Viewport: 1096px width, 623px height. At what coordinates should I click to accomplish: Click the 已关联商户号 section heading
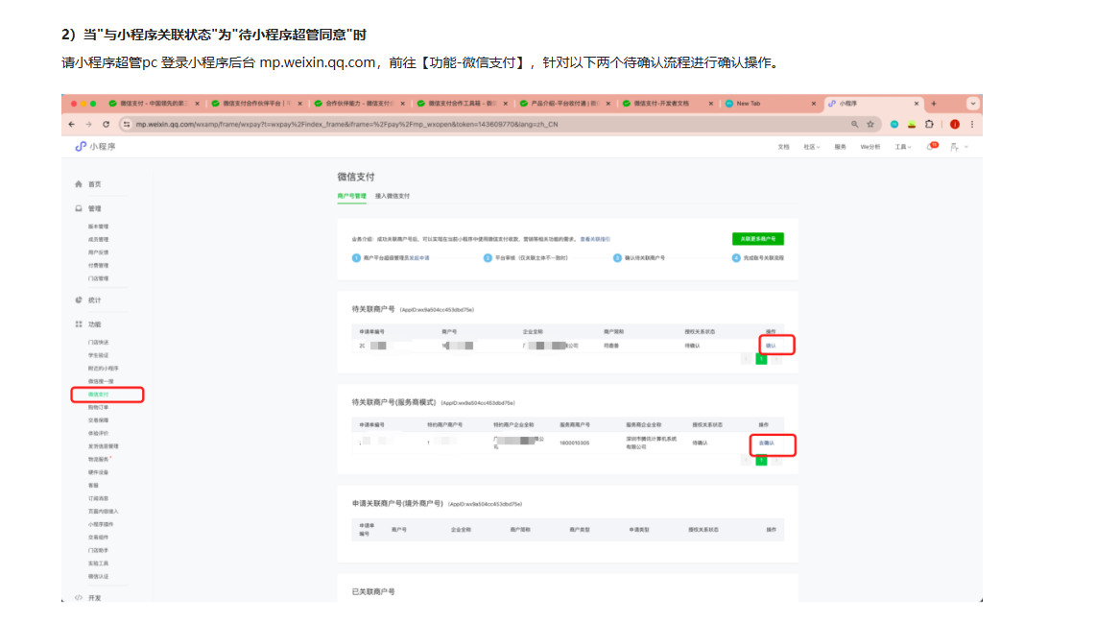373,592
